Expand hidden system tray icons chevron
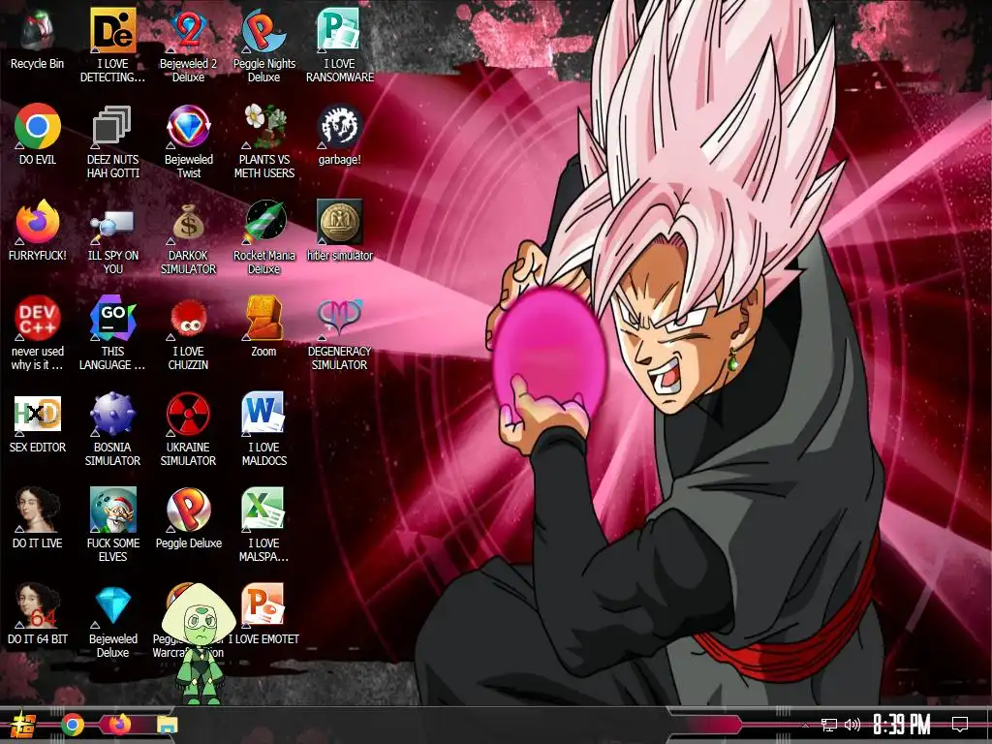Viewport: 992px width, 744px height. click(x=805, y=725)
